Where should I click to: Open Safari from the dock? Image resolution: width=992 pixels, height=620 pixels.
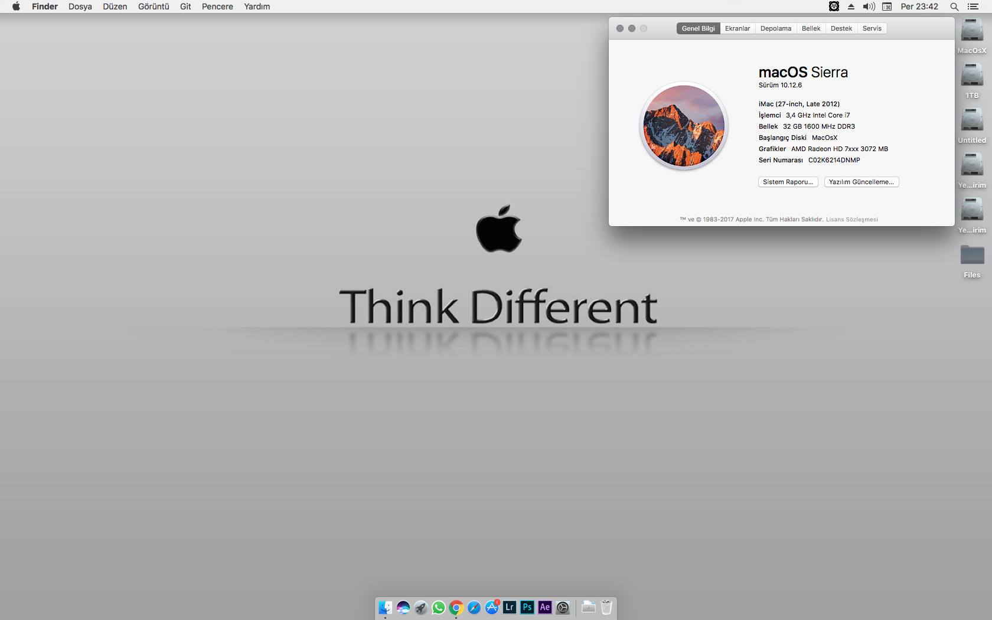474,607
